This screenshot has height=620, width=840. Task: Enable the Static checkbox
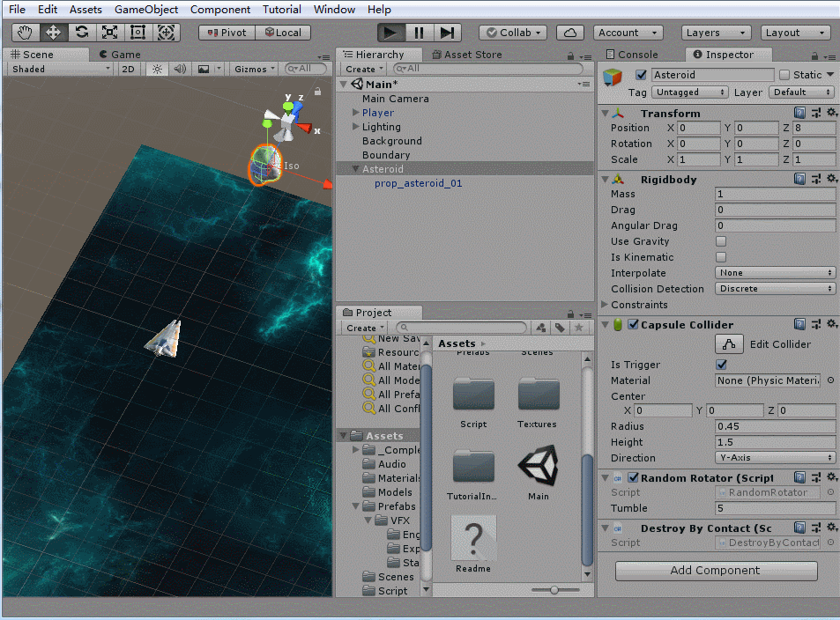[784, 75]
